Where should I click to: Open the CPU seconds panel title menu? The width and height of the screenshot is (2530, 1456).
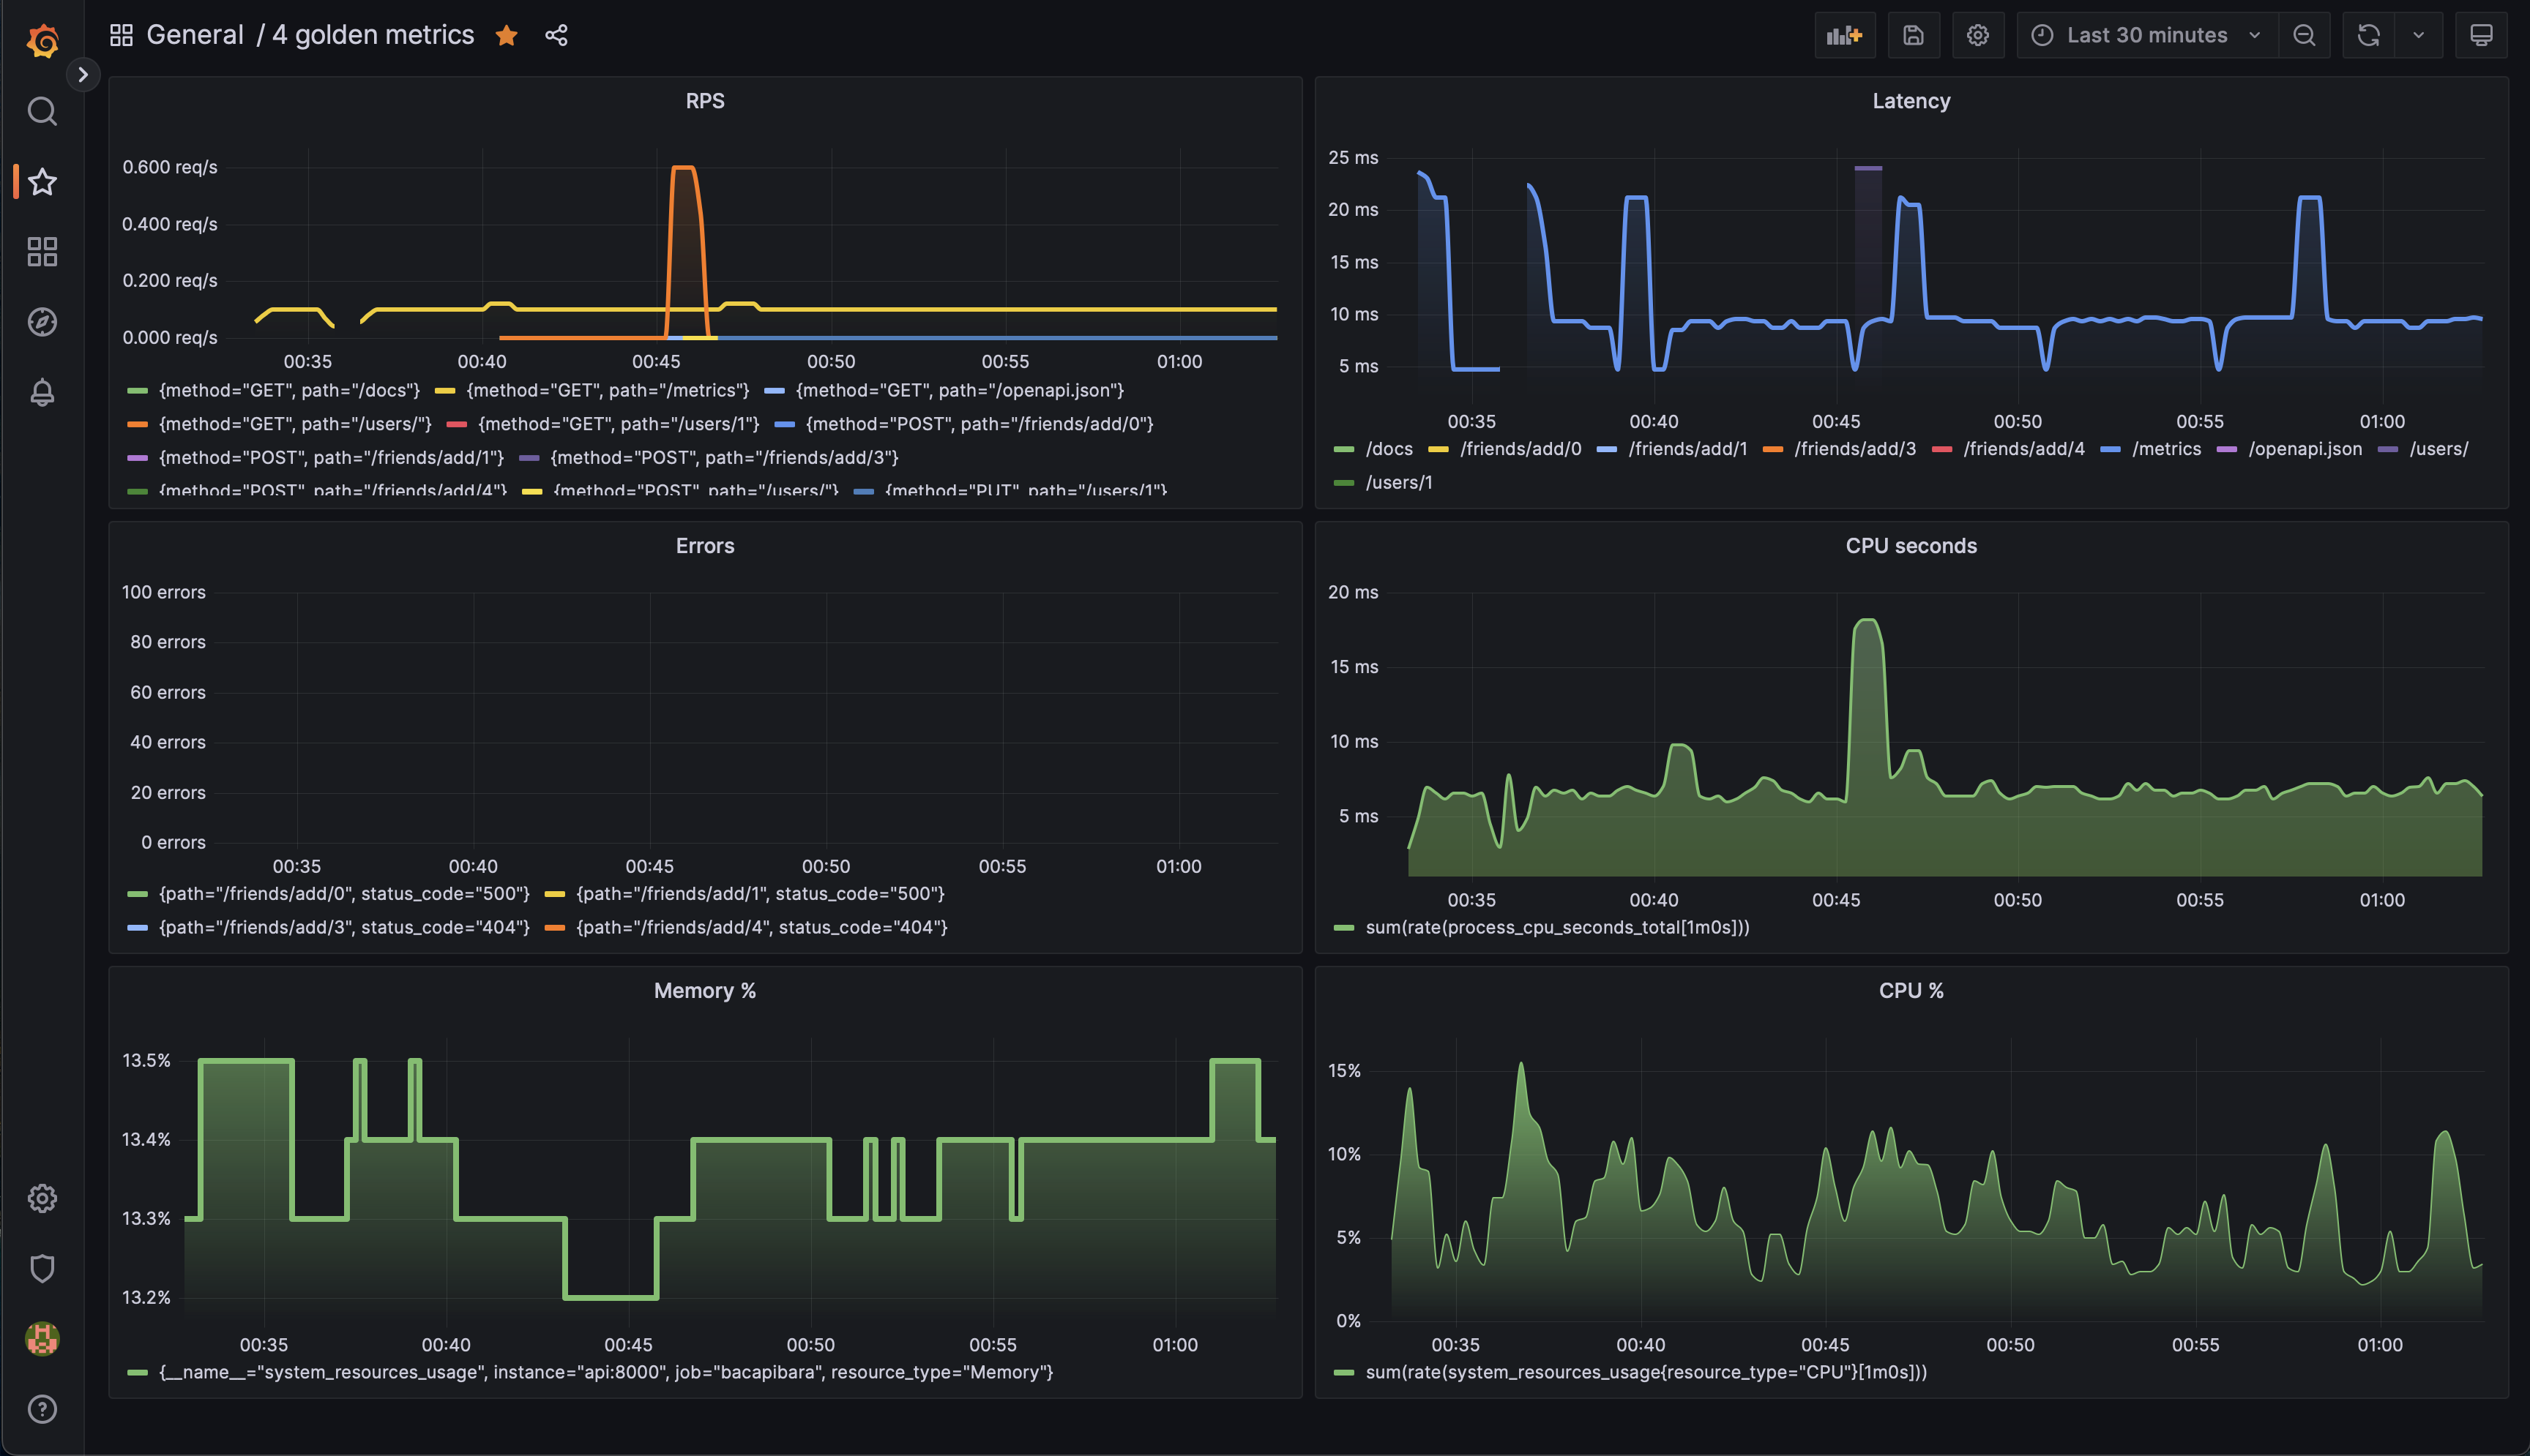coord(1911,546)
